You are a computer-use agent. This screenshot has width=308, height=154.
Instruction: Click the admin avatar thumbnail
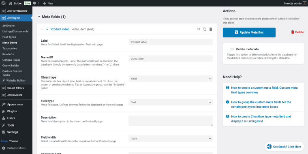click(x=305, y=3)
